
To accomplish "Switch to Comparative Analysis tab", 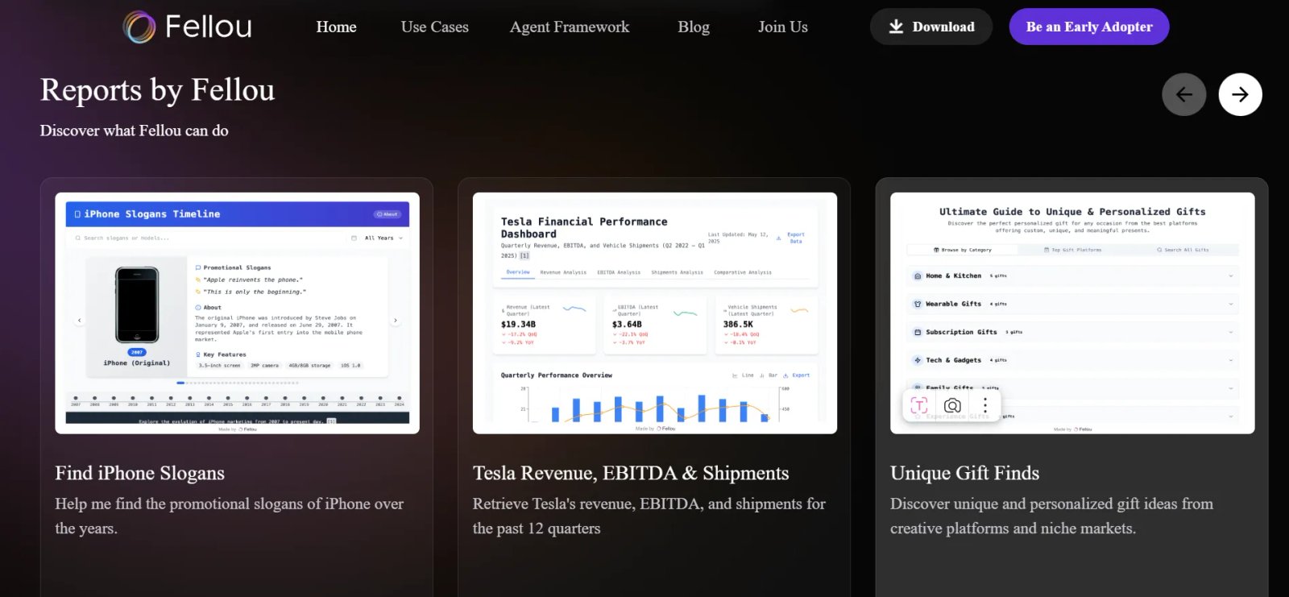I will (743, 272).
